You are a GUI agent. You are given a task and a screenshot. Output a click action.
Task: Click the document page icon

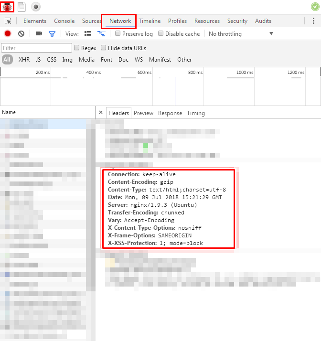21,7
